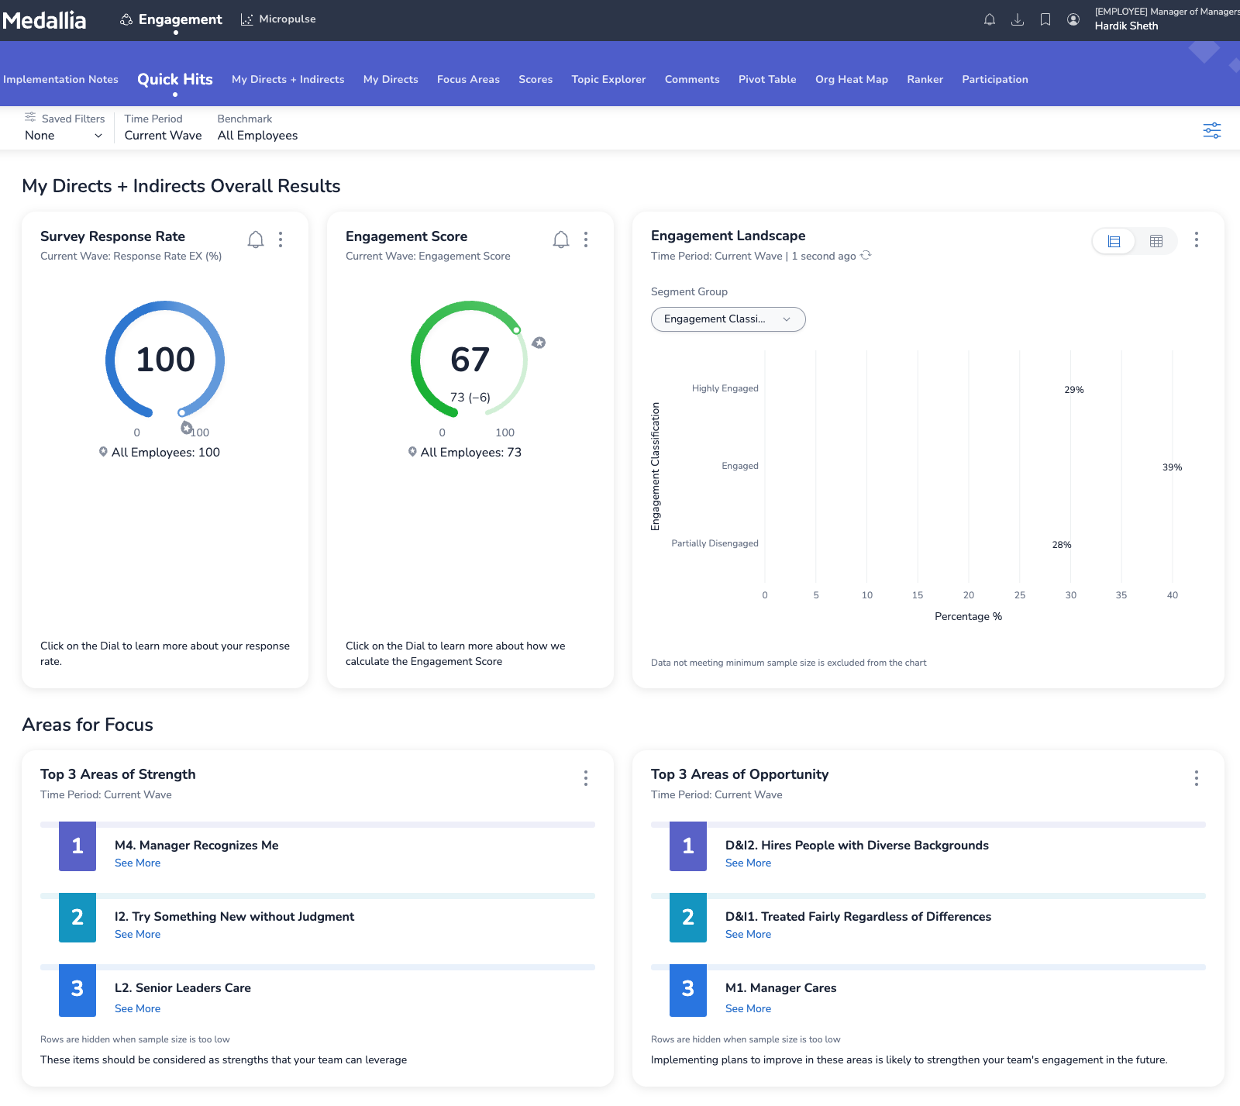Go to the Org Heat Map tab

(x=851, y=79)
